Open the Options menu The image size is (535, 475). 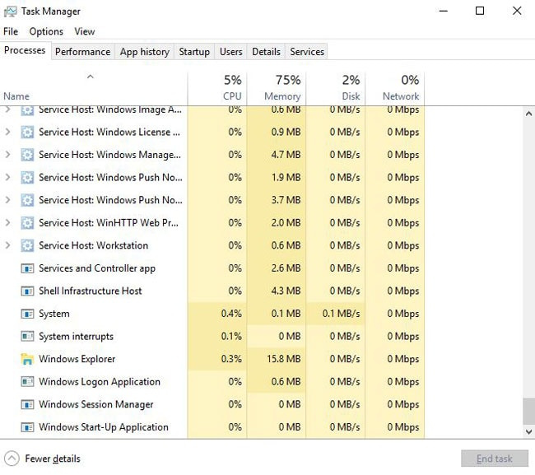tap(46, 31)
